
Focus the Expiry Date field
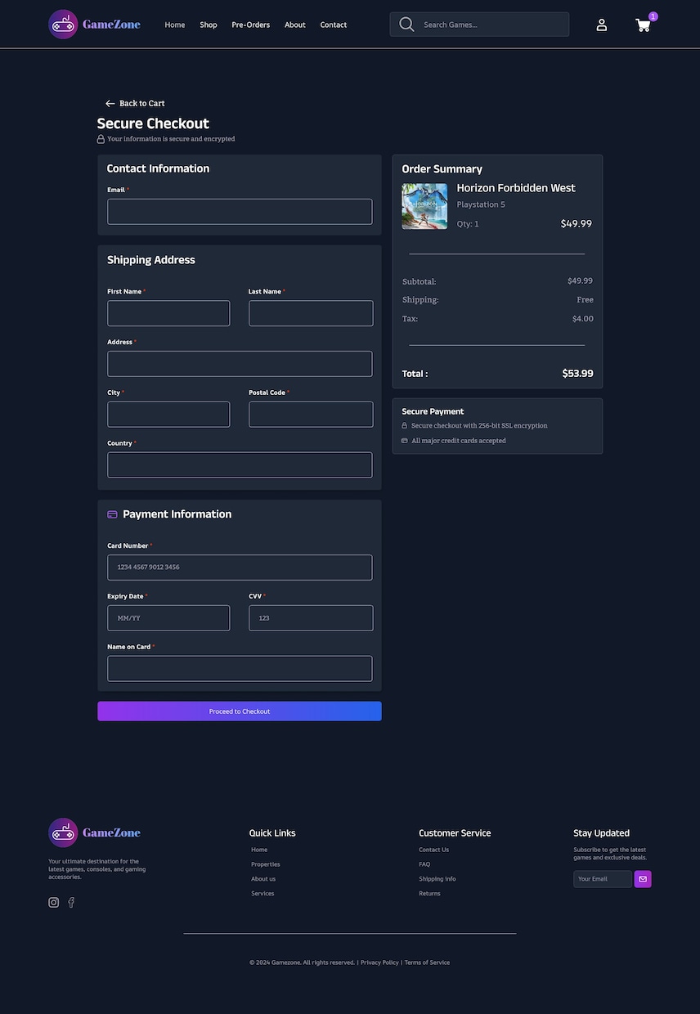[168, 618]
